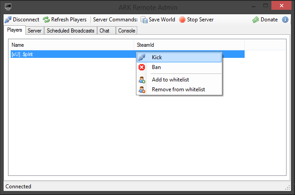Image resolution: width=295 pixels, height=195 pixels.
Task: Switch to the Chat tab
Action: click(x=107, y=31)
